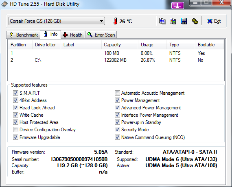Click the standard ATA/ATAPI-0 - SATA II text
This screenshot has height=187, width=232.
(190, 152)
